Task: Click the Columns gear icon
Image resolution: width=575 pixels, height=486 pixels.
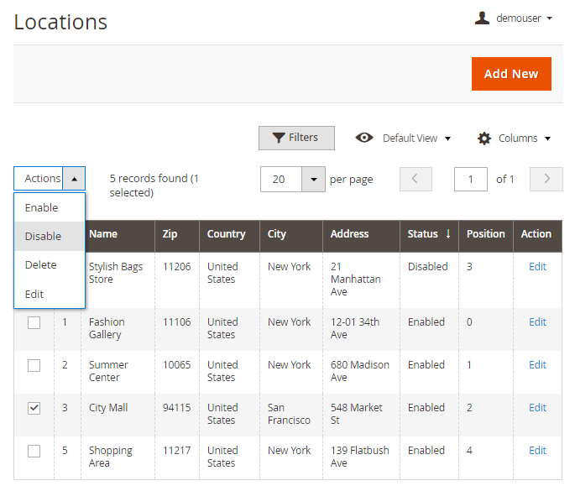Action: 484,138
